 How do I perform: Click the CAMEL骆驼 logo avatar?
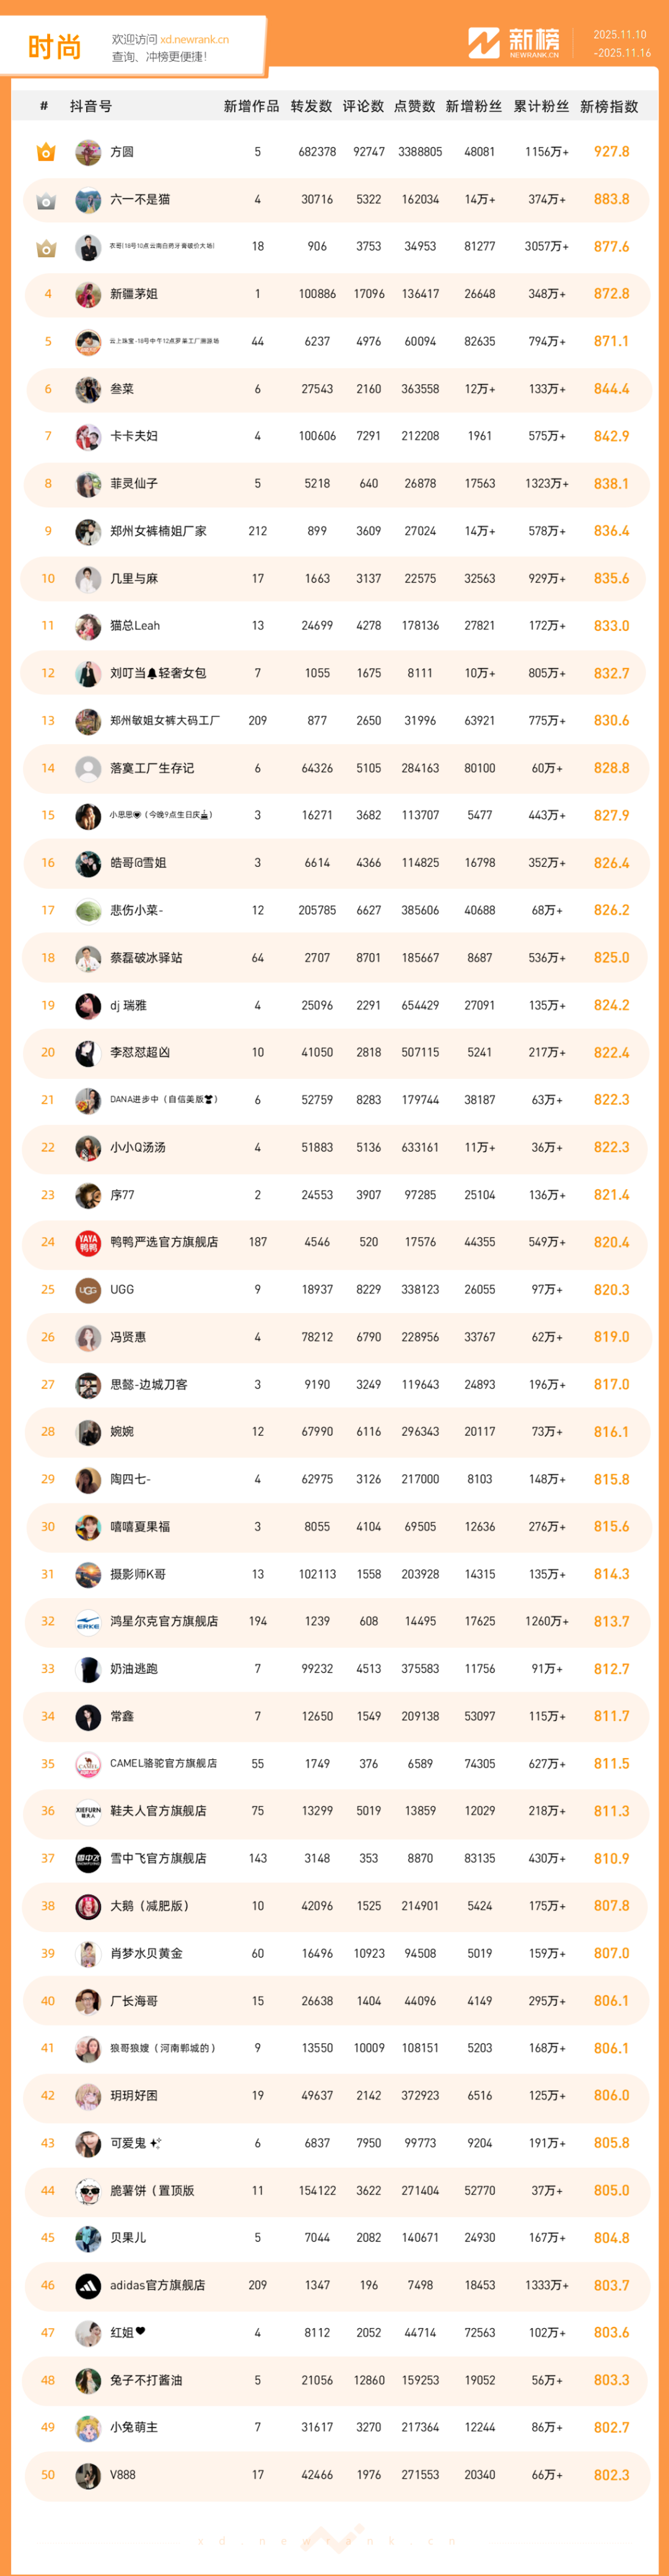coord(88,1764)
